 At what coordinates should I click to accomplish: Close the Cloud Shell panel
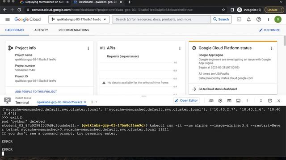(x=279, y=101)
